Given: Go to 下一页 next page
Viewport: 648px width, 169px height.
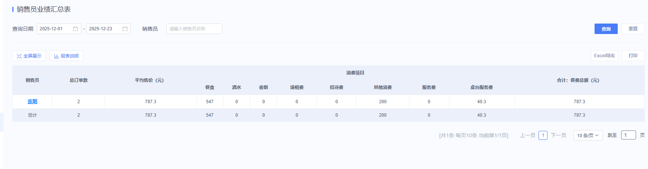Looking at the screenshot, I should click(x=559, y=135).
